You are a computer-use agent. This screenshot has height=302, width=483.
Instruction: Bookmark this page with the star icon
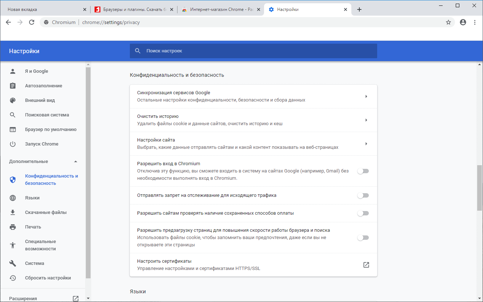click(x=448, y=22)
